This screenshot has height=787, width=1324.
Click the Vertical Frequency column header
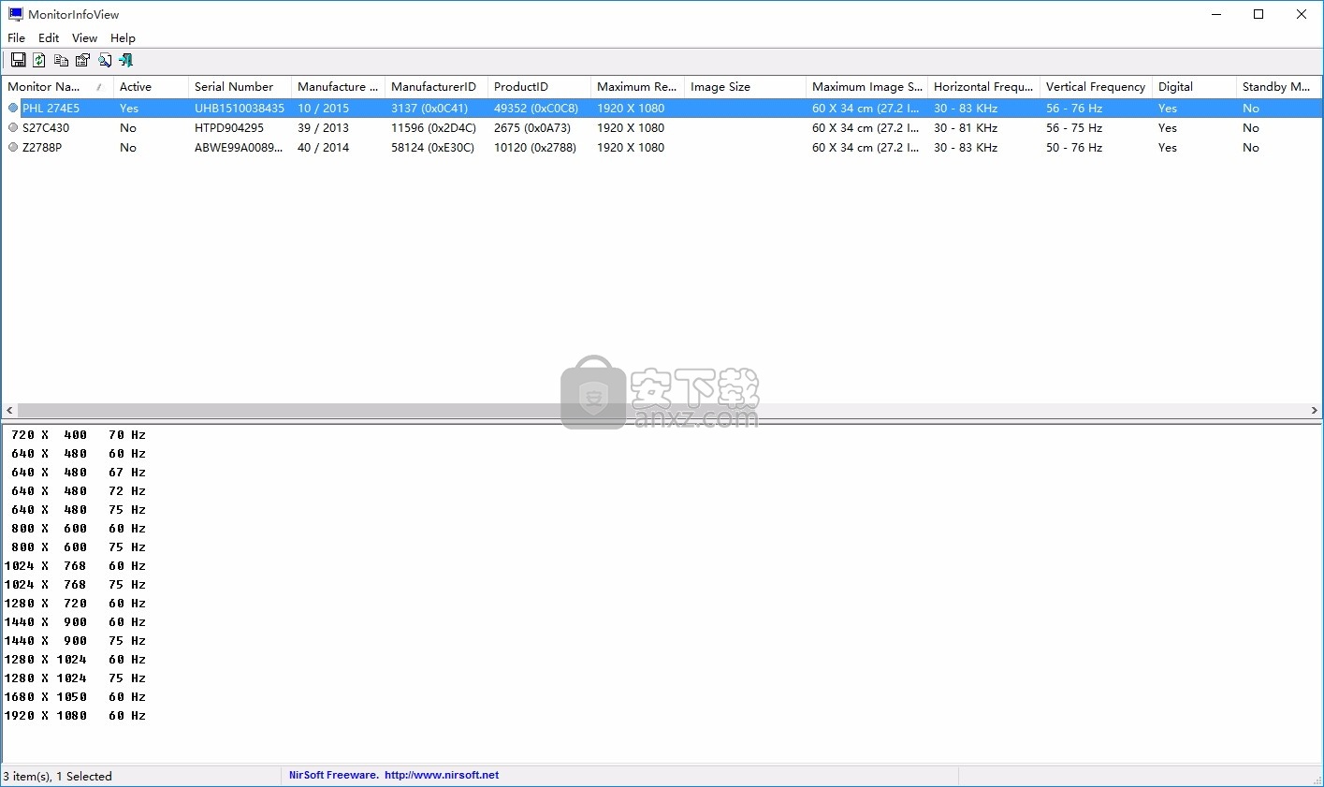pyautogui.click(x=1096, y=86)
